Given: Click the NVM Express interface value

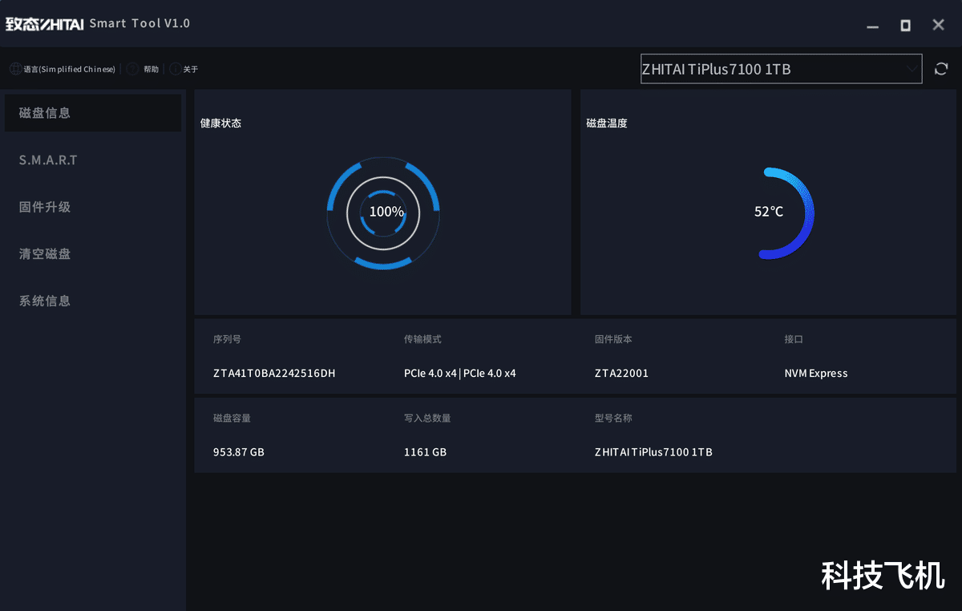Looking at the screenshot, I should tap(816, 374).
